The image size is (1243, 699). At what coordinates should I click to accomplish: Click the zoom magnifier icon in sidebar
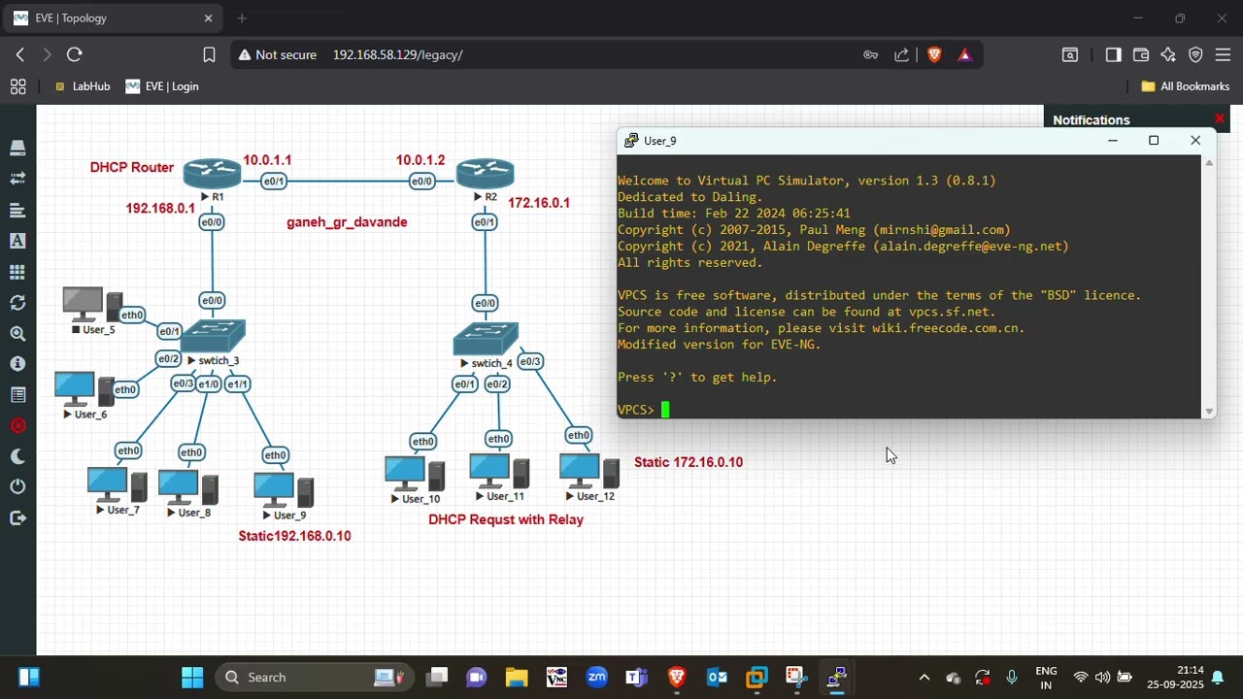pos(17,334)
